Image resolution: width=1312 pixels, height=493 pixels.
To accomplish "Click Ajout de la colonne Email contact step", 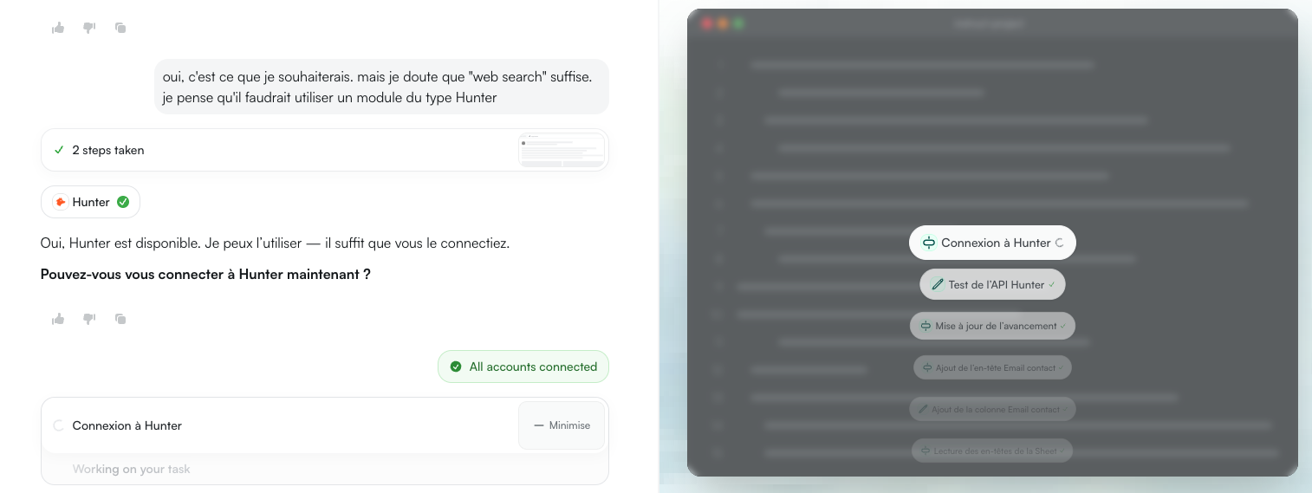I will pos(992,409).
